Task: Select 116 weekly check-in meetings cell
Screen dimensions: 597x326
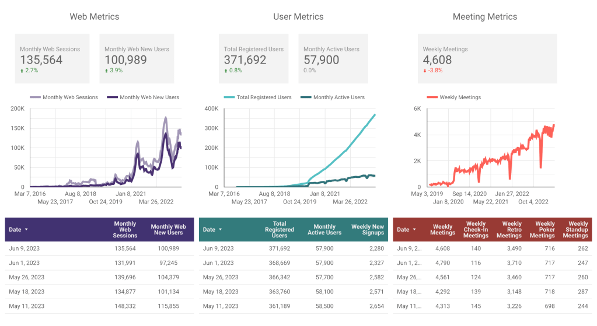Action: (x=476, y=263)
